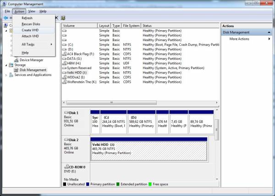Click the Storage node icon
This screenshot has width=275, height=196.
click(11, 65)
